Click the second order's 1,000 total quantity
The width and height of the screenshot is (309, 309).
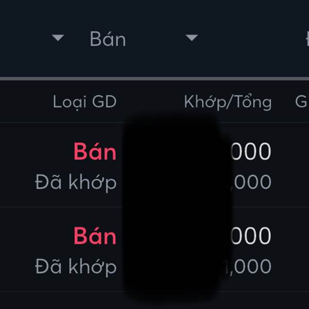pos(250,266)
